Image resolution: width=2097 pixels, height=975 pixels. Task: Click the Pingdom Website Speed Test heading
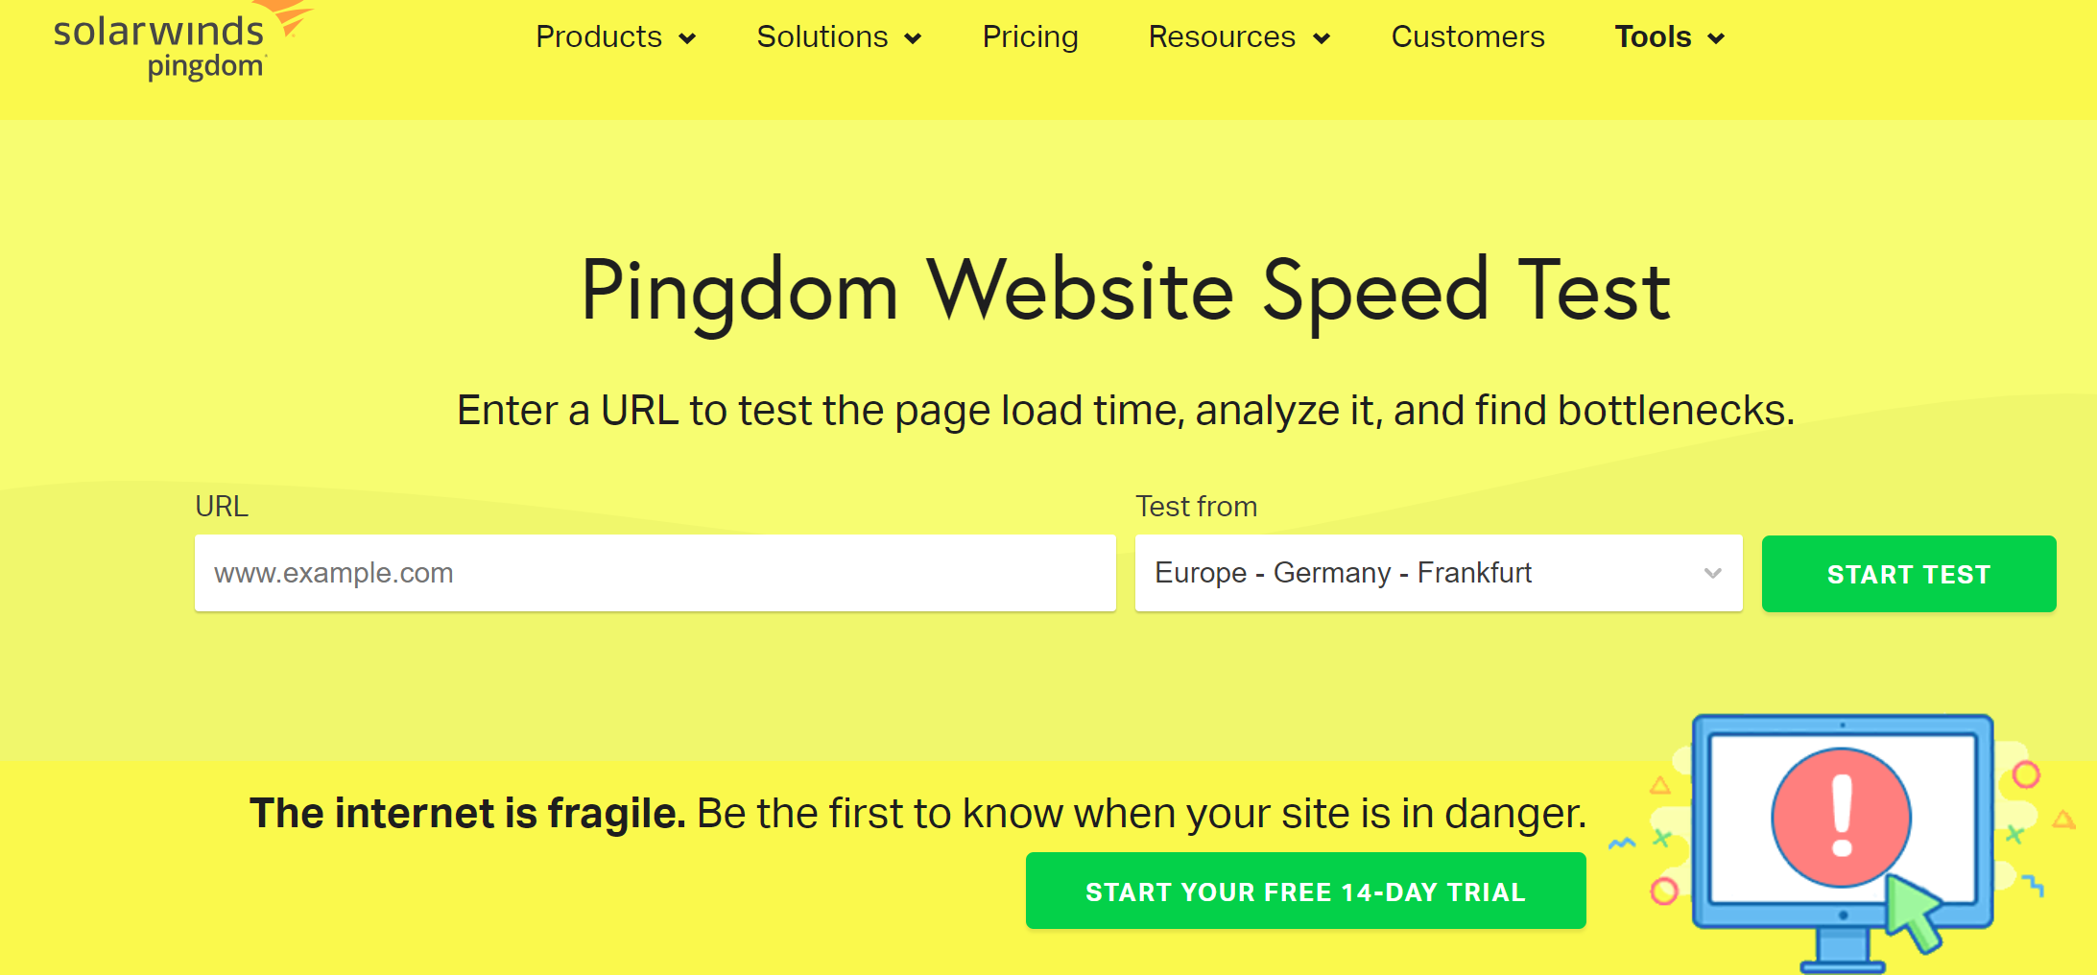click(1126, 291)
